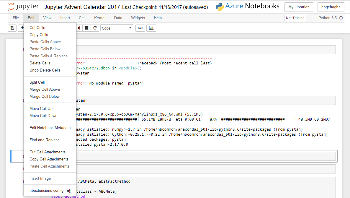Open the cell type dropdown showing Code
Image resolution: width=350 pixels, height=198 pixels.
pyautogui.click(x=117, y=27)
